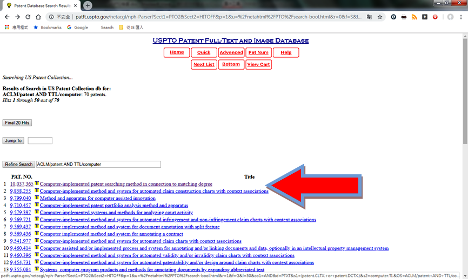This screenshot has height=279, width=468.
Task: Open the red download-arrow extension
Action: (435, 17)
